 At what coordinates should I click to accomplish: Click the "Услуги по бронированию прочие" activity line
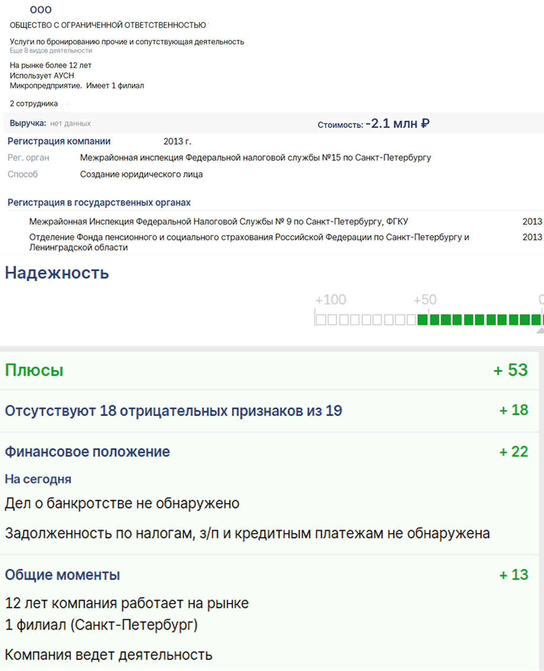pos(127,41)
